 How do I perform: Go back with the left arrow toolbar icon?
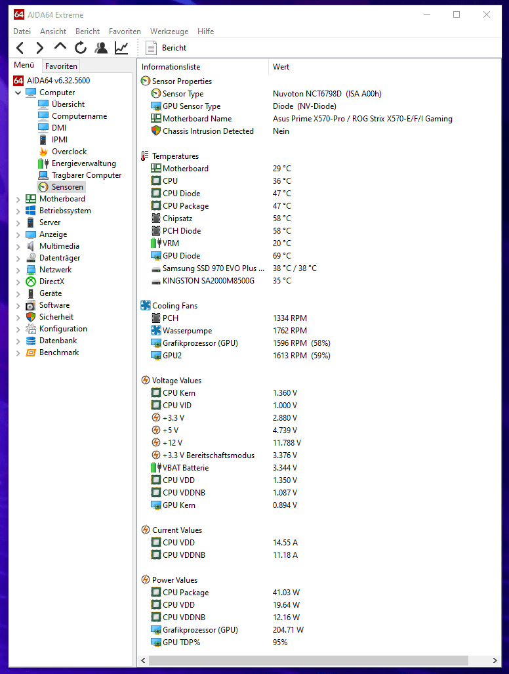point(20,48)
